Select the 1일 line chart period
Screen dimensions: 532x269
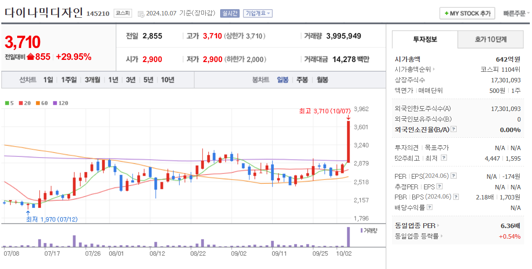tap(48, 80)
